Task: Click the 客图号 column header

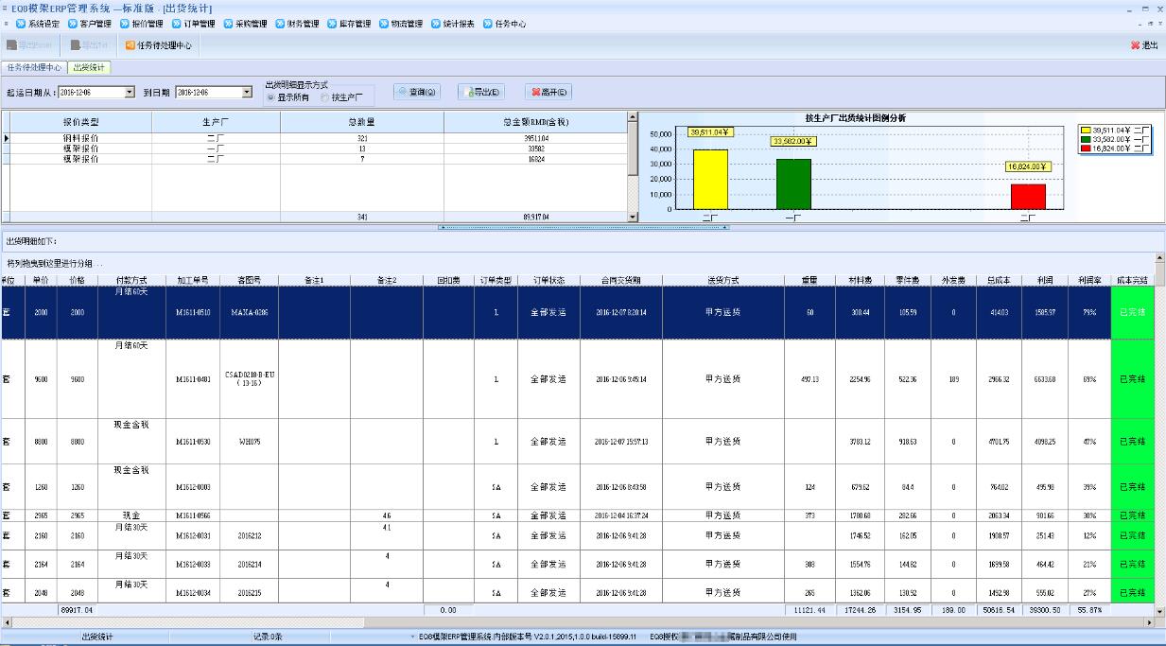Action: point(249,281)
